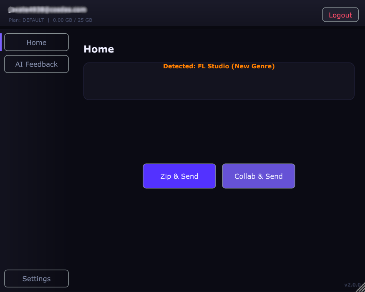Click the v2.0.0 version label
This screenshot has width=365, height=292.
click(352, 285)
